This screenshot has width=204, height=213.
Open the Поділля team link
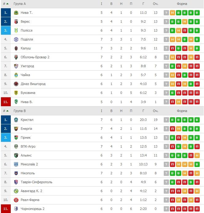27,39
